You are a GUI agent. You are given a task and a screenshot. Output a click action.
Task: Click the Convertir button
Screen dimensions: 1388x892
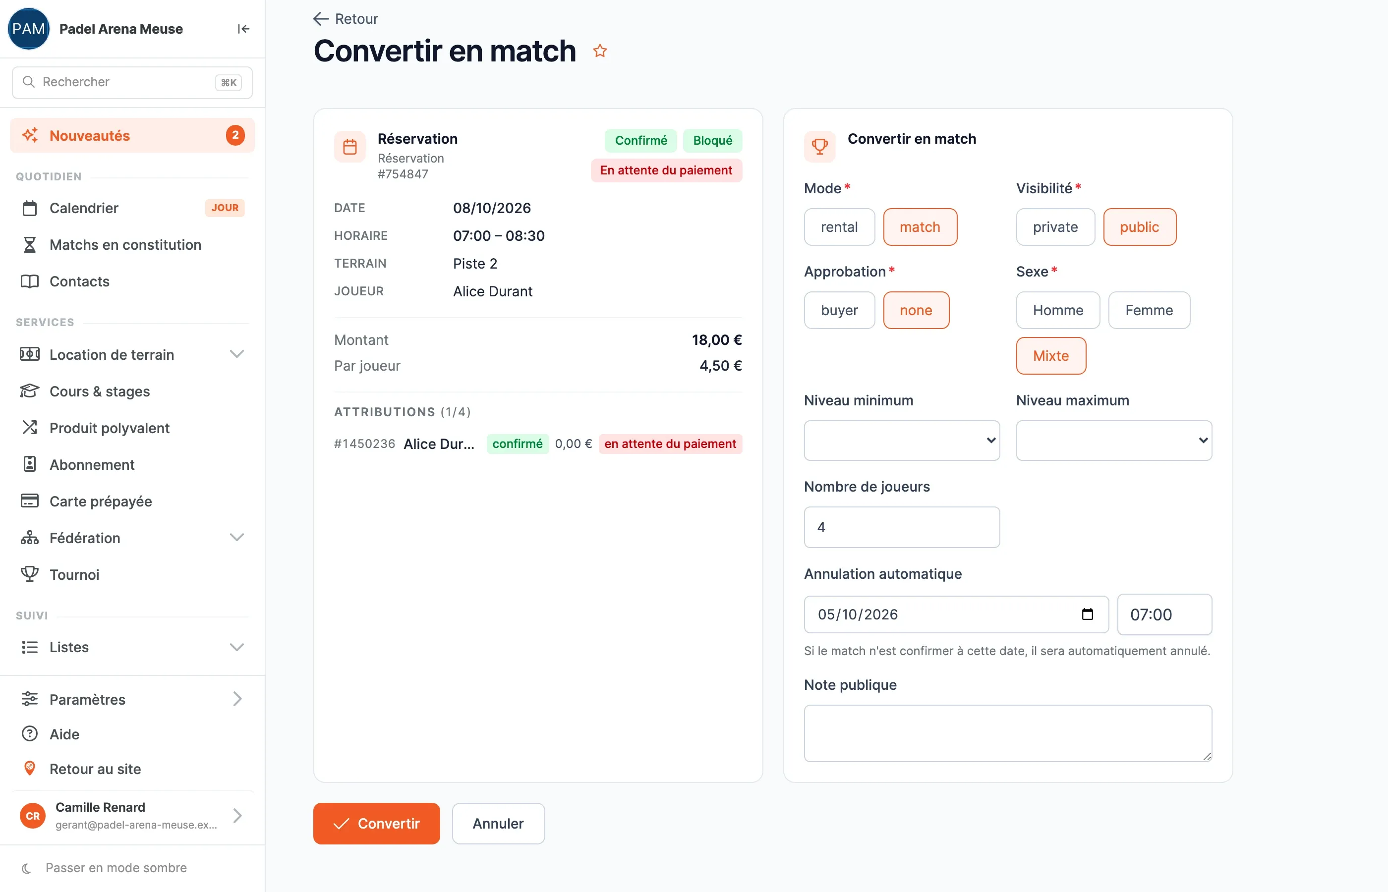click(x=377, y=823)
